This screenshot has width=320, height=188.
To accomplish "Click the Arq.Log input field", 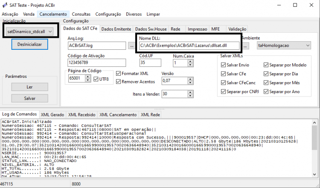I will click(97, 46).
